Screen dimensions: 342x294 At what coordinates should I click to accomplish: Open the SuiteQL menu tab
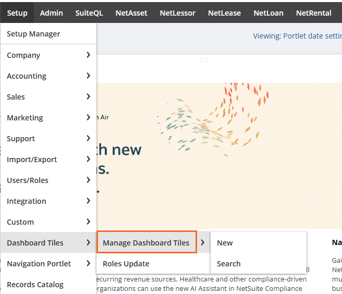coord(89,13)
